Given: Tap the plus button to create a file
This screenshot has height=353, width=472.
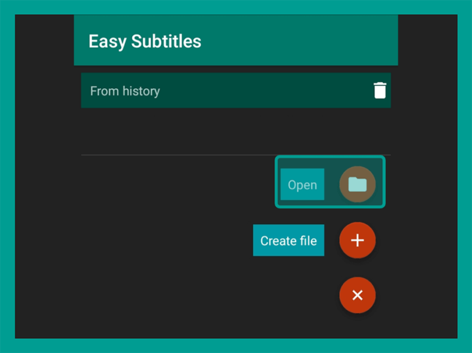Looking at the screenshot, I should pyautogui.click(x=357, y=240).
